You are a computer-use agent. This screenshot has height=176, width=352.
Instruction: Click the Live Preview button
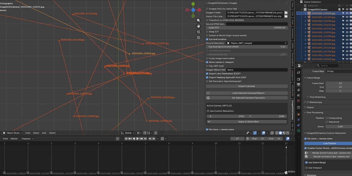328,143
